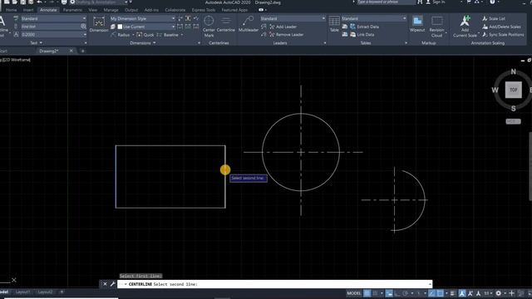Switch to the Manage ribbon tab

pos(111,10)
